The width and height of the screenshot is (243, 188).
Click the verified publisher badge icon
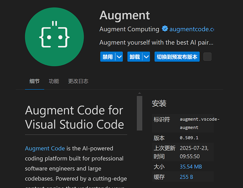(x=165, y=29)
